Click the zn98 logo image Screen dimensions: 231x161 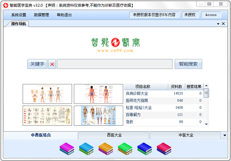[x=115, y=45]
